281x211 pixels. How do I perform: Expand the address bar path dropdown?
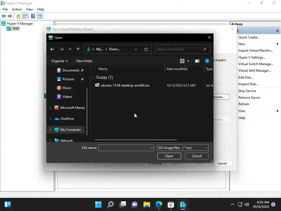(136, 49)
